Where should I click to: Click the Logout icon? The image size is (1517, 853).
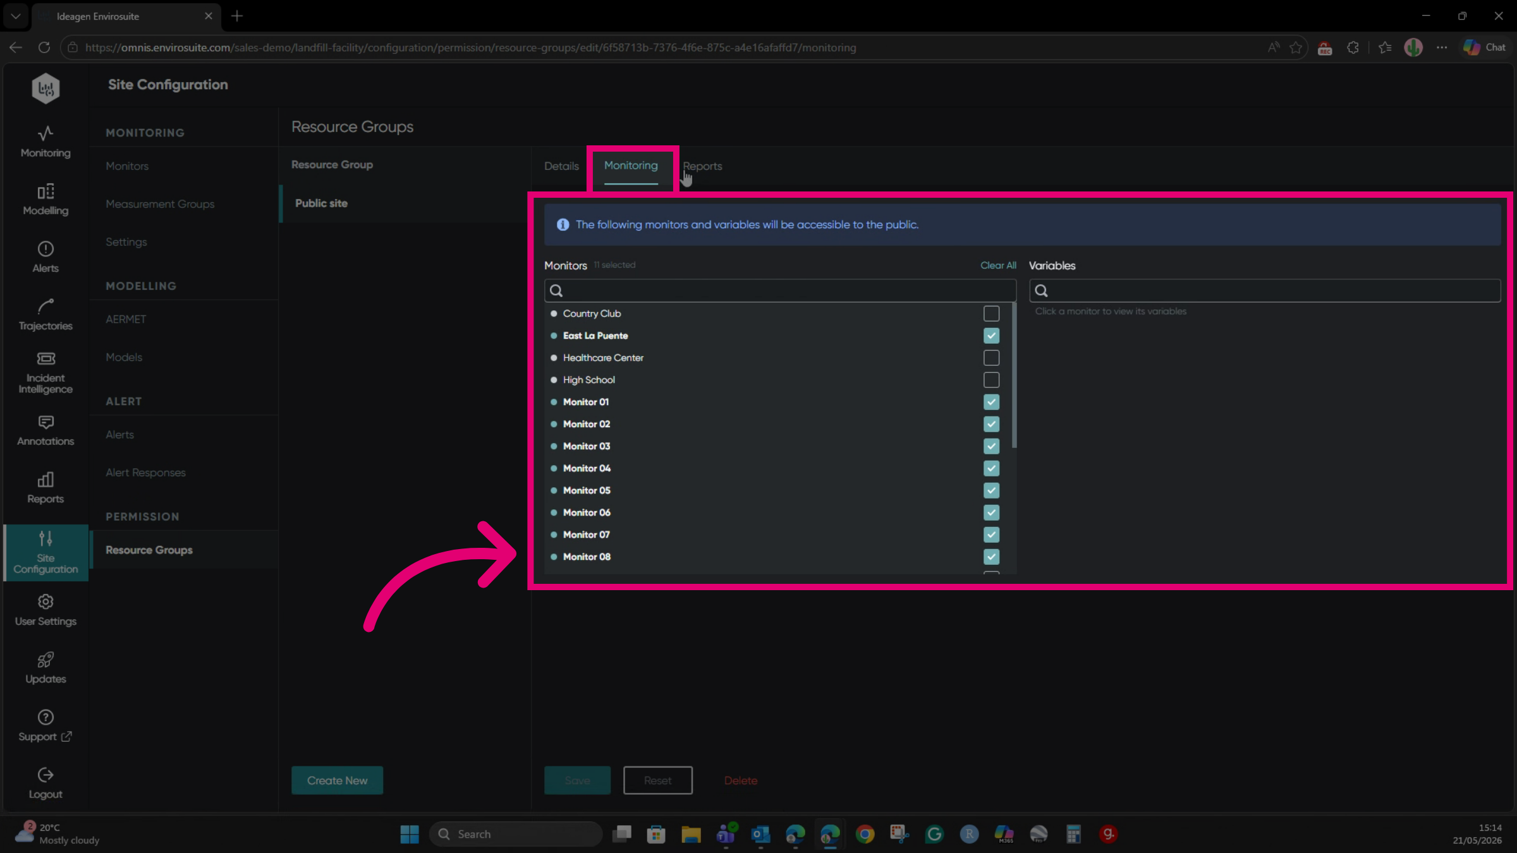click(x=46, y=775)
